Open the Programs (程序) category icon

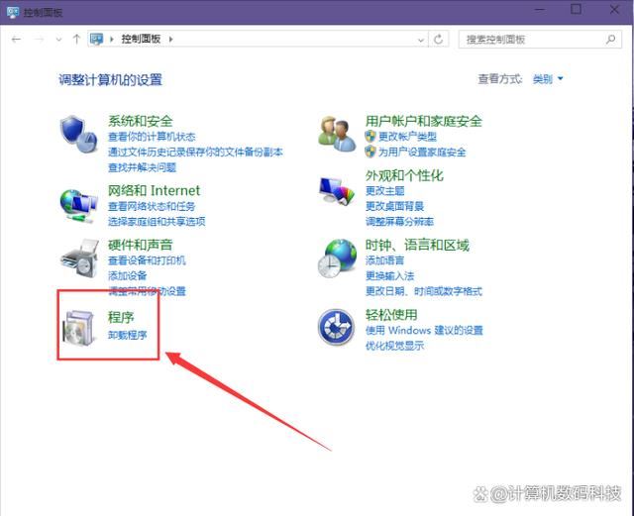tap(78, 326)
